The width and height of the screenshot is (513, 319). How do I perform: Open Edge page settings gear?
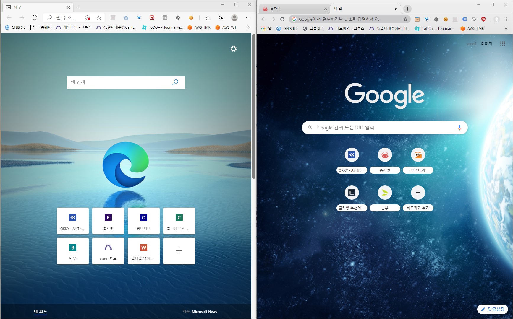[234, 49]
